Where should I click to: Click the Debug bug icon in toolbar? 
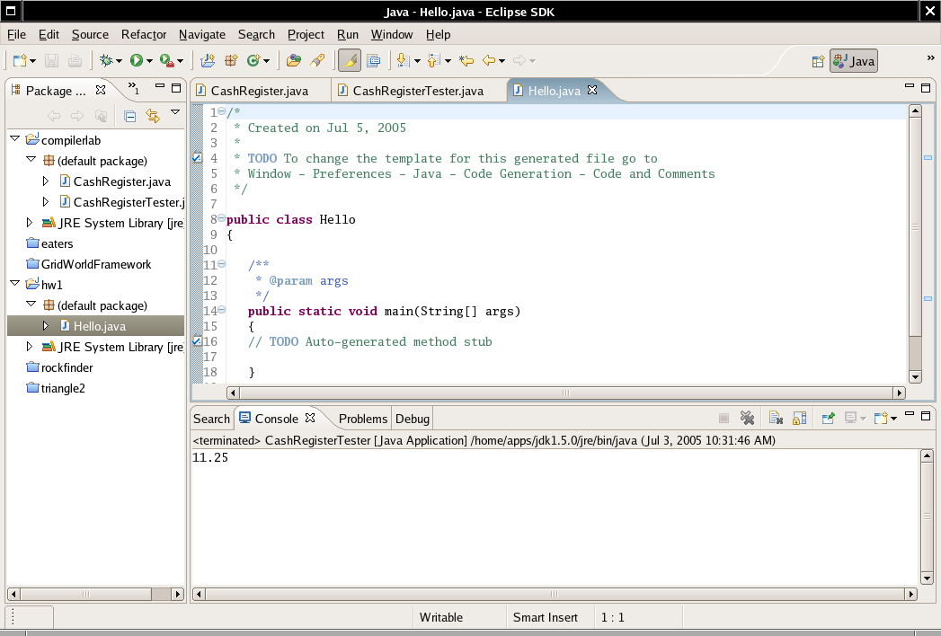(107, 60)
